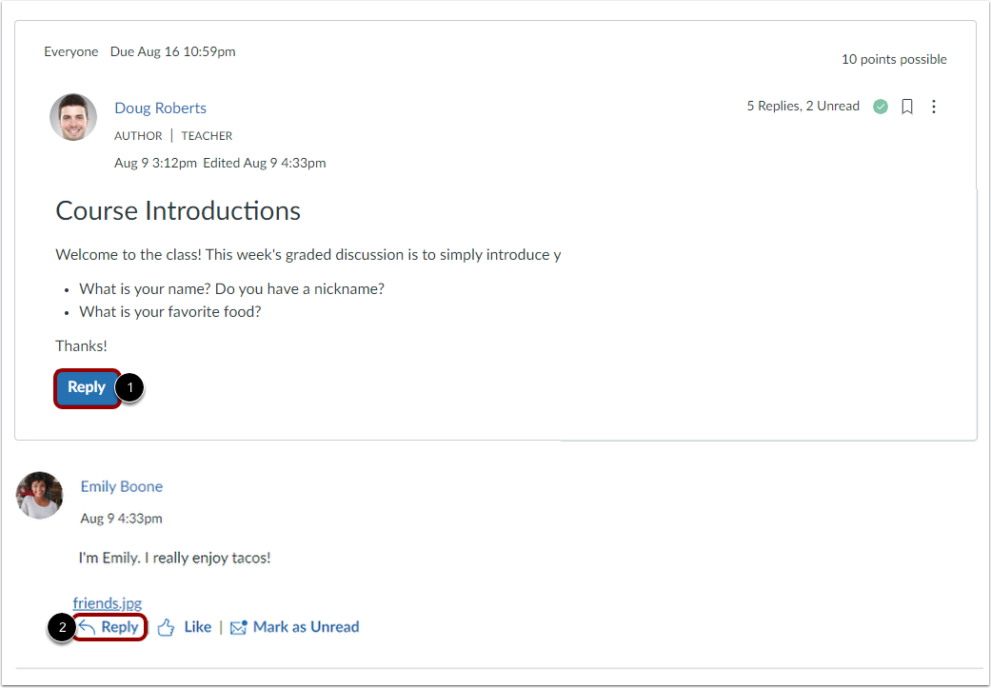Open the three-dot discussion options menu
The image size is (991, 688).
click(934, 107)
